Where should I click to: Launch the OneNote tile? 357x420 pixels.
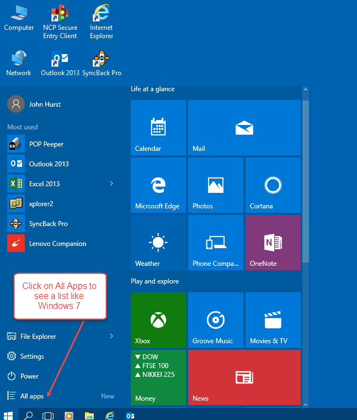(x=273, y=243)
